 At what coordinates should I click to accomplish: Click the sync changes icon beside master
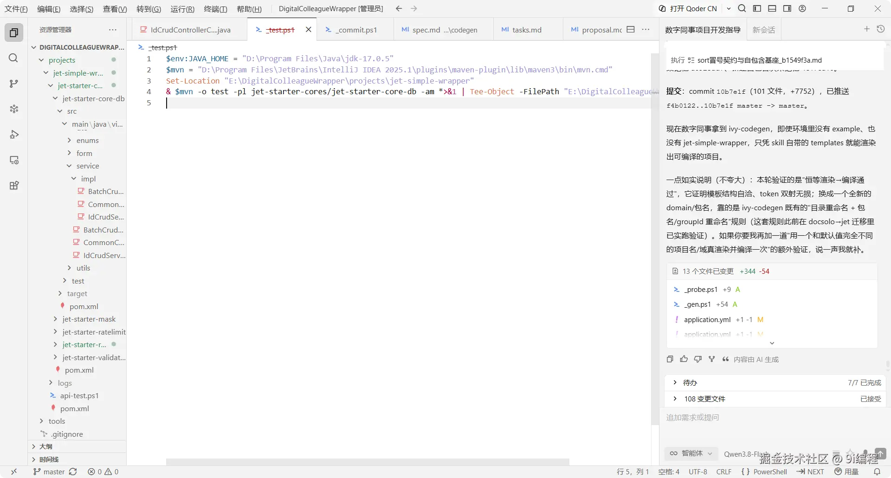pyautogui.click(x=73, y=472)
